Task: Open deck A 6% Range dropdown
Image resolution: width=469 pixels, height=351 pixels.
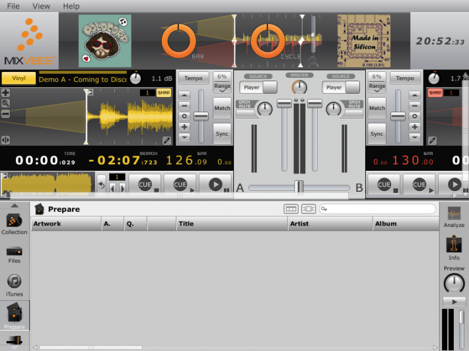Action: coord(222,82)
